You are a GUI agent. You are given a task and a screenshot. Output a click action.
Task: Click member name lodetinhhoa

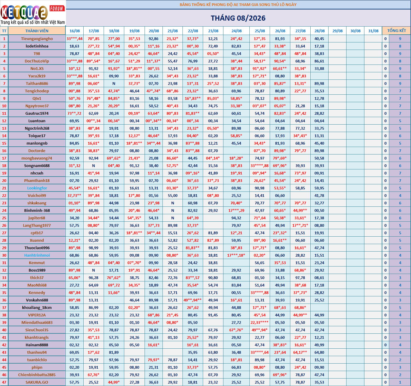click(x=37, y=46)
